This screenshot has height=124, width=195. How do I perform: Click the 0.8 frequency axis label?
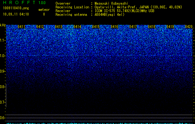click(x=2, y=87)
